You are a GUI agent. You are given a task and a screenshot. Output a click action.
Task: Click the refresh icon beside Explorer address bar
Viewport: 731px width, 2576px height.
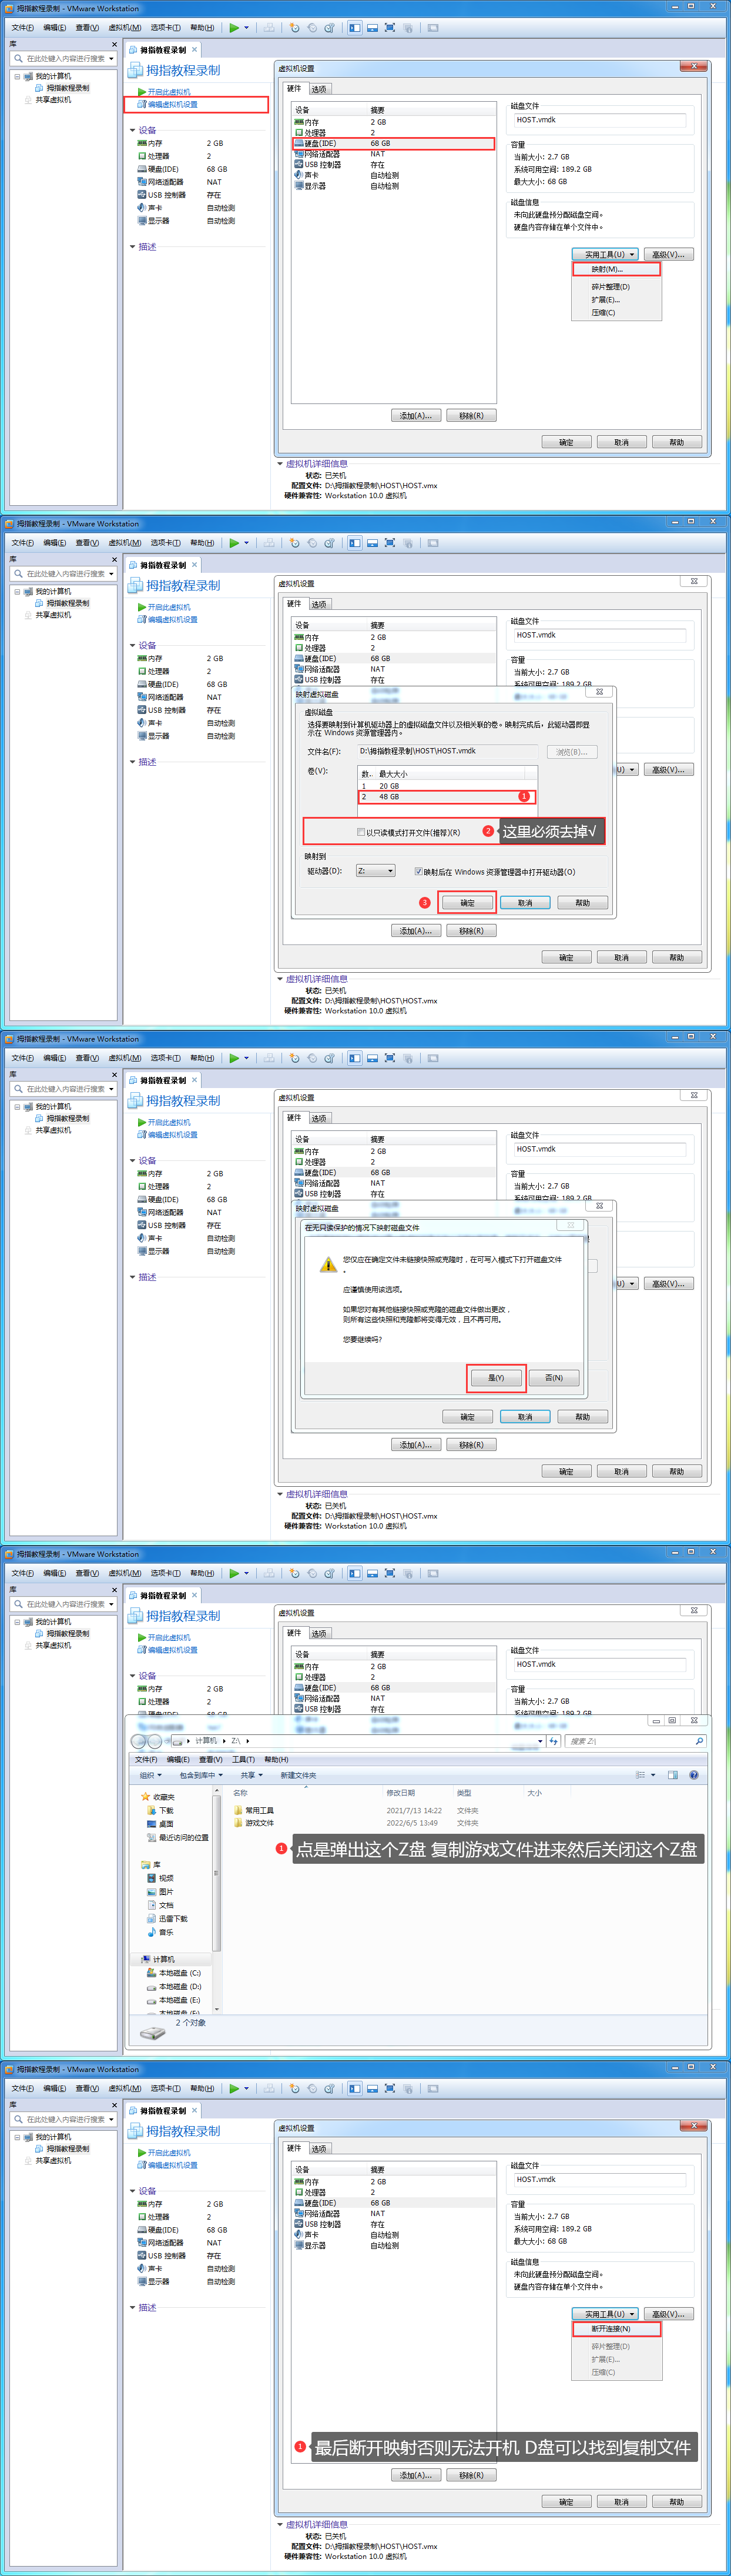point(553,1741)
